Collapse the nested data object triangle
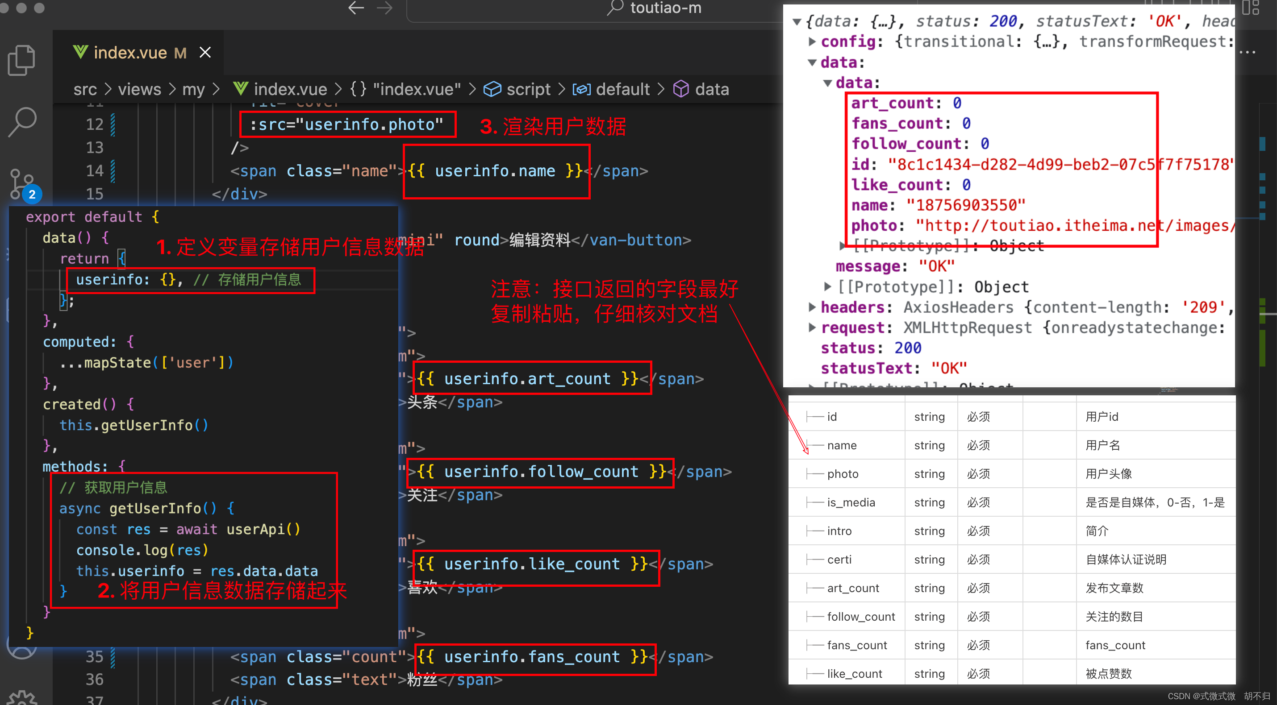1277x705 pixels. coord(827,83)
